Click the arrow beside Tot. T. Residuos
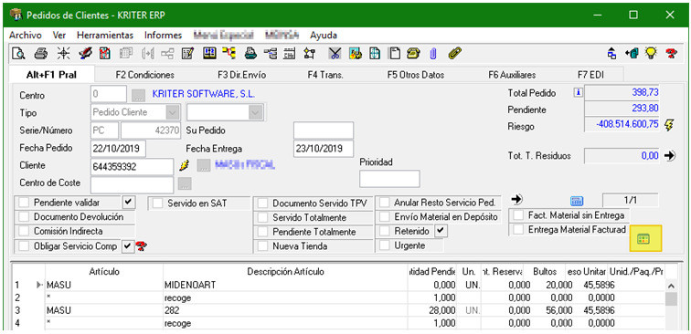691x334 pixels. pos(670,155)
